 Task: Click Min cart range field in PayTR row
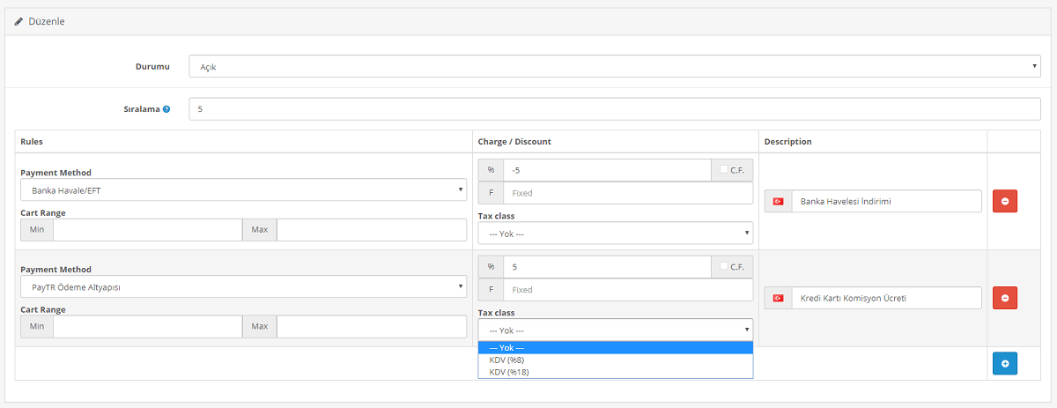[x=148, y=327]
